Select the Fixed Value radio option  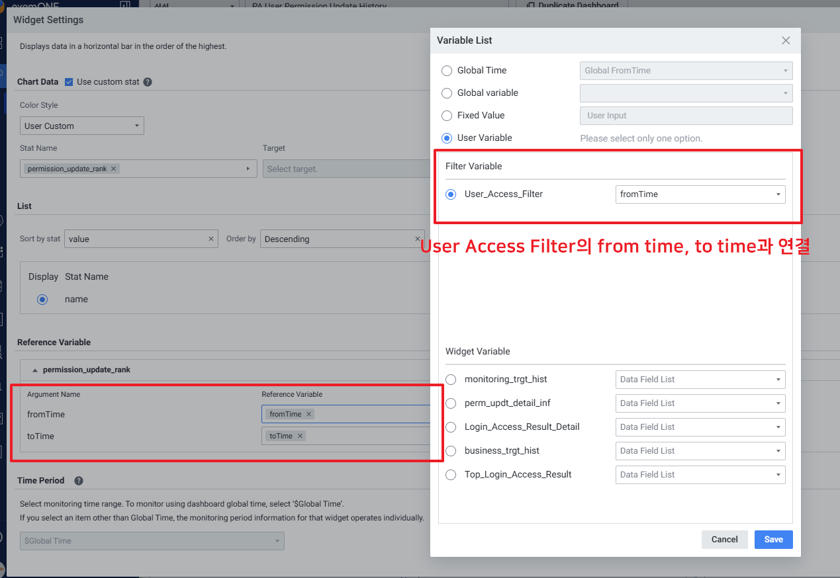pyautogui.click(x=447, y=116)
